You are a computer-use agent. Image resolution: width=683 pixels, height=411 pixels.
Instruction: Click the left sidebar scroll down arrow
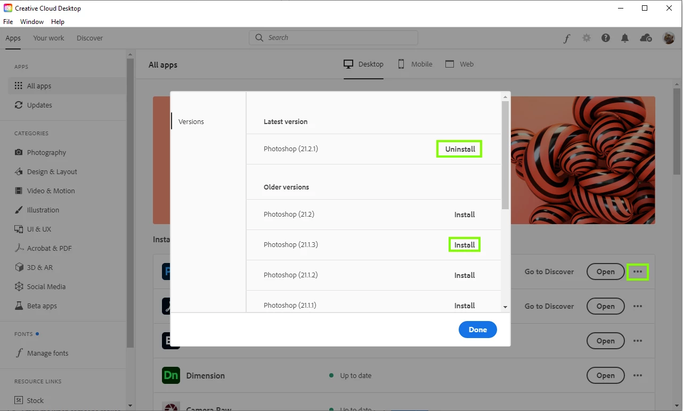pyautogui.click(x=130, y=406)
